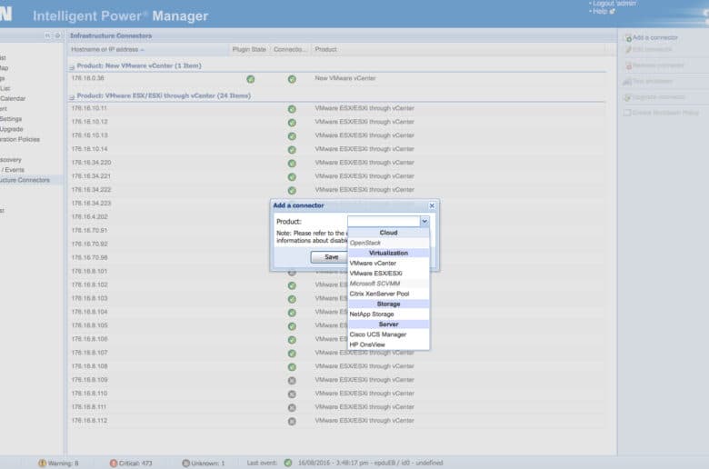Choose VMware vCenter from the product list
The width and height of the screenshot is (709, 469).
(388, 264)
